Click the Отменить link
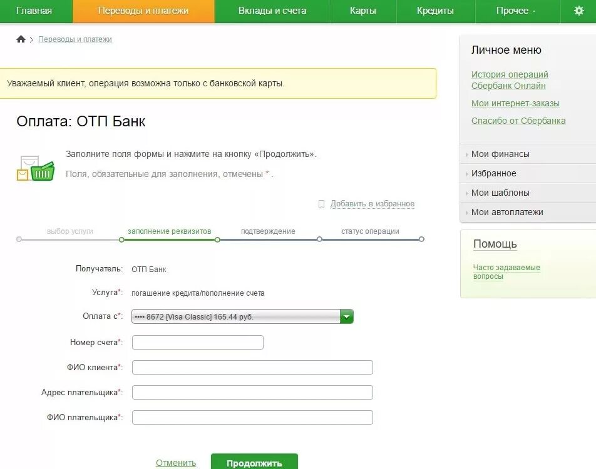596x469 pixels. point(175,463)
